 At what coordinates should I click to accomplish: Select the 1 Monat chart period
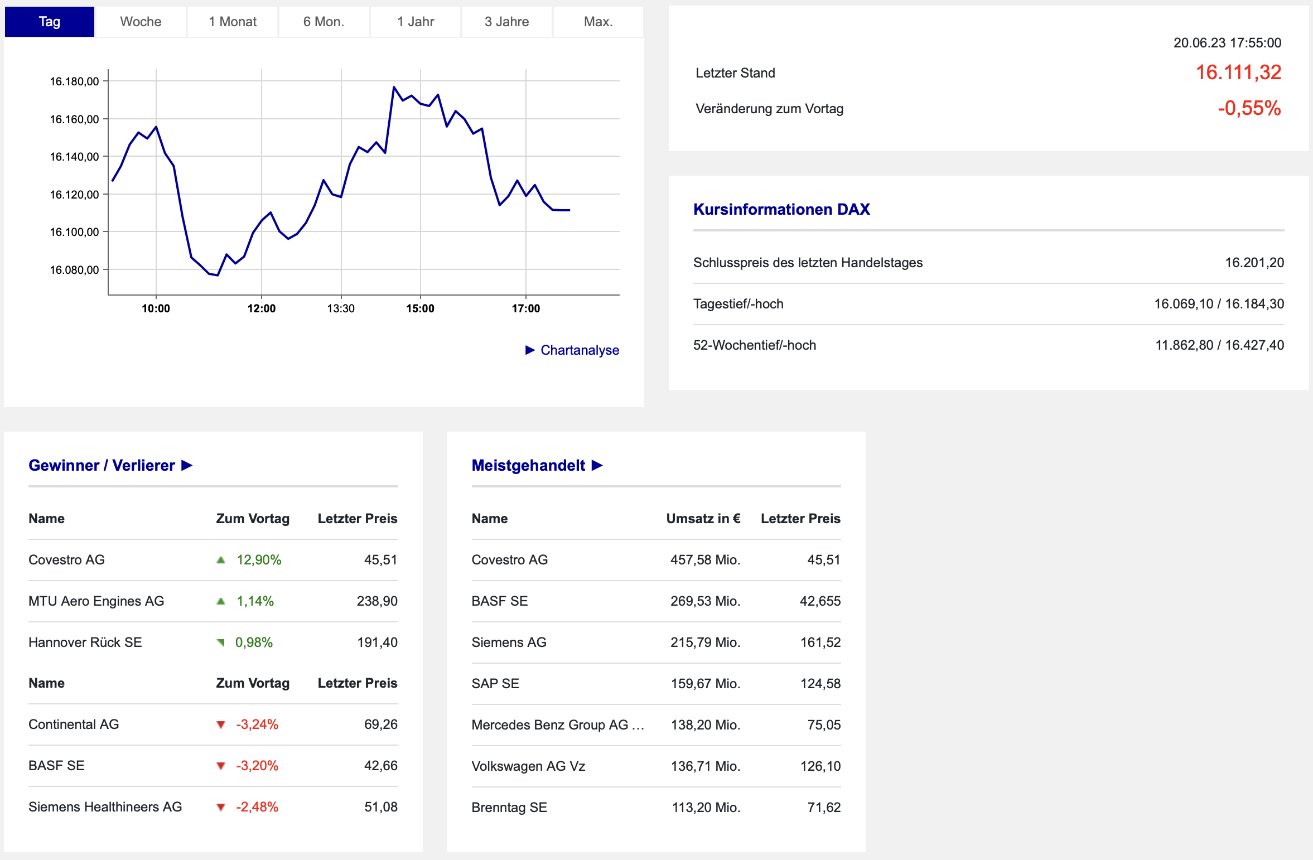point(233,22)
